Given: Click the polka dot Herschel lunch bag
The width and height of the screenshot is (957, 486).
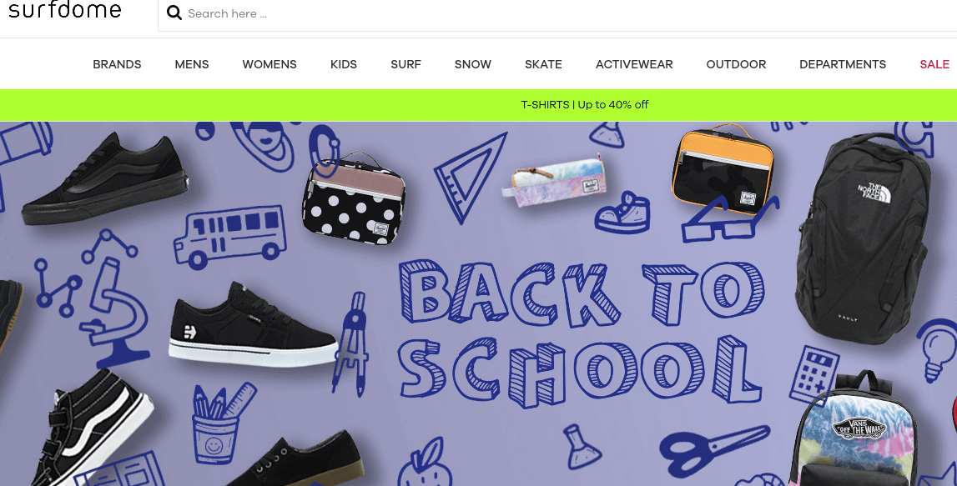Looking at the screenshot, I should [354, 198].
